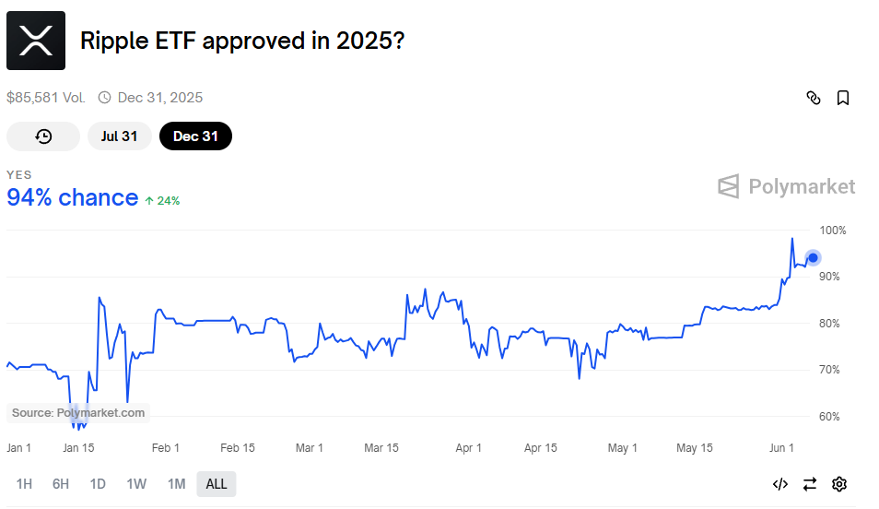Click the Dec 31, 2025 end date
879x509 pixels.
(159, 98)
